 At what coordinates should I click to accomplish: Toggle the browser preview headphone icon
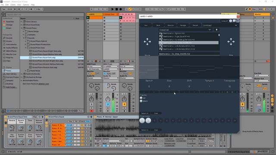[x=8, y=111]
